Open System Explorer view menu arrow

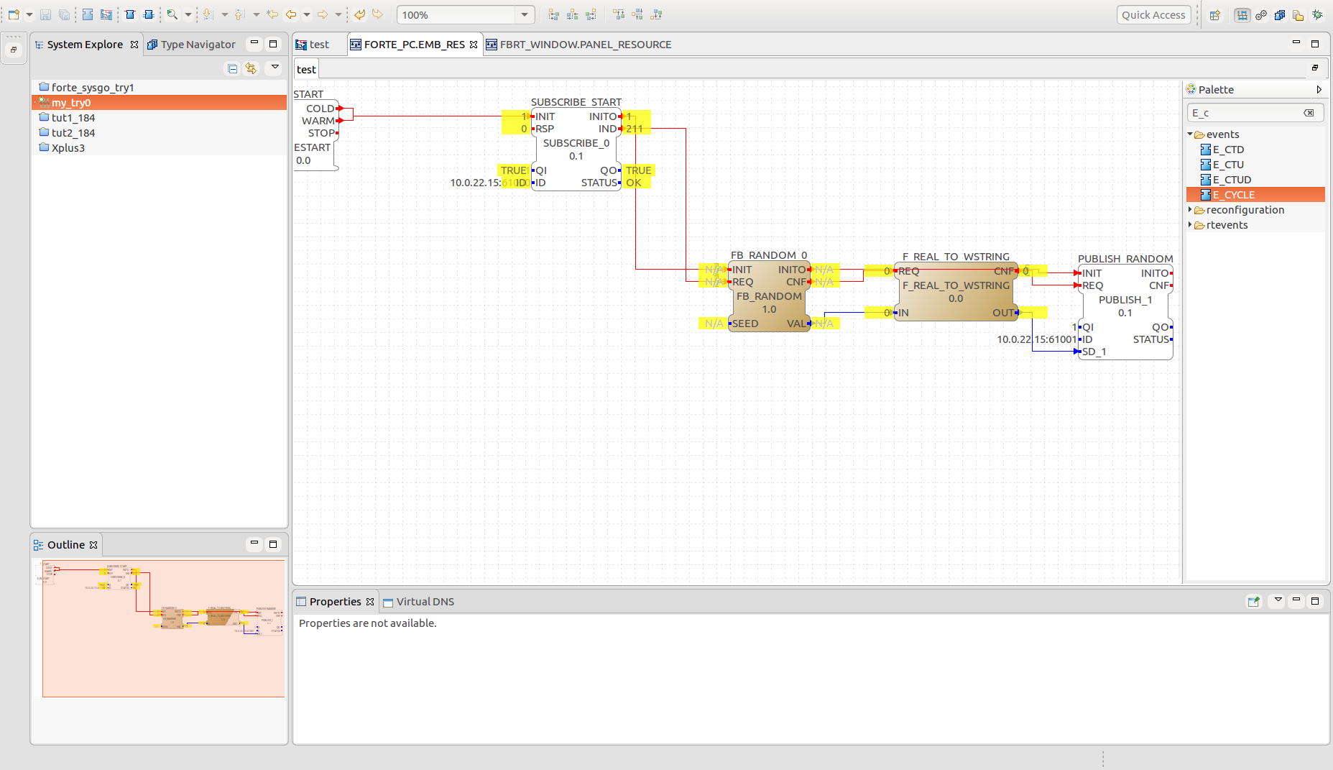pos(275,67)
